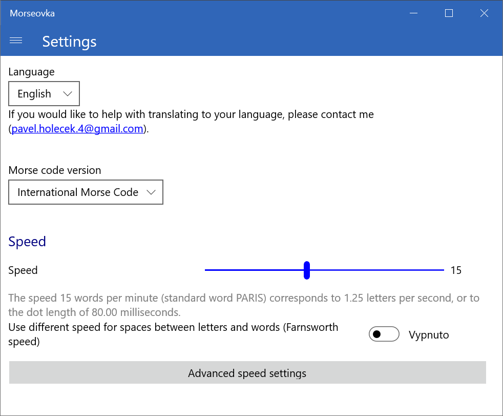Close the Morseovka window

pos(484,13)
